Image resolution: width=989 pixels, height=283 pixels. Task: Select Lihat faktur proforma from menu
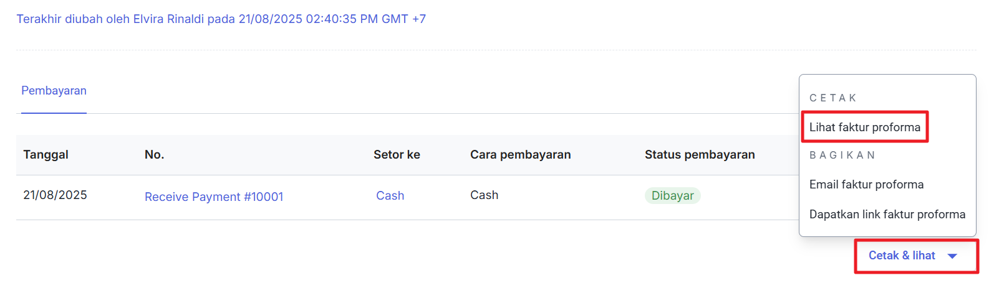tap(864, 128)
